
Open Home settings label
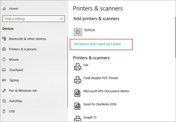click(x=14, y=9)
